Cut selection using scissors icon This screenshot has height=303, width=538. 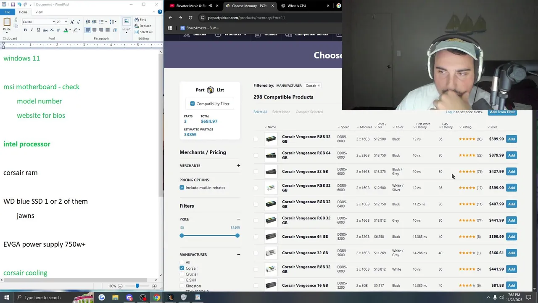click(x=16, y=19)
